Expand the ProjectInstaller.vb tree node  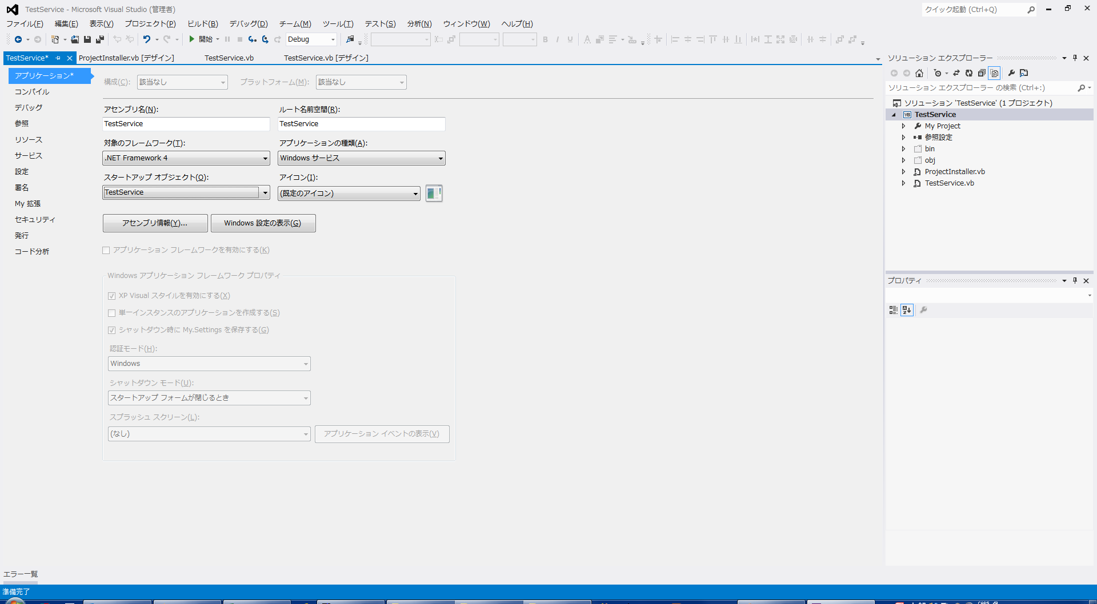pos(903,172)
